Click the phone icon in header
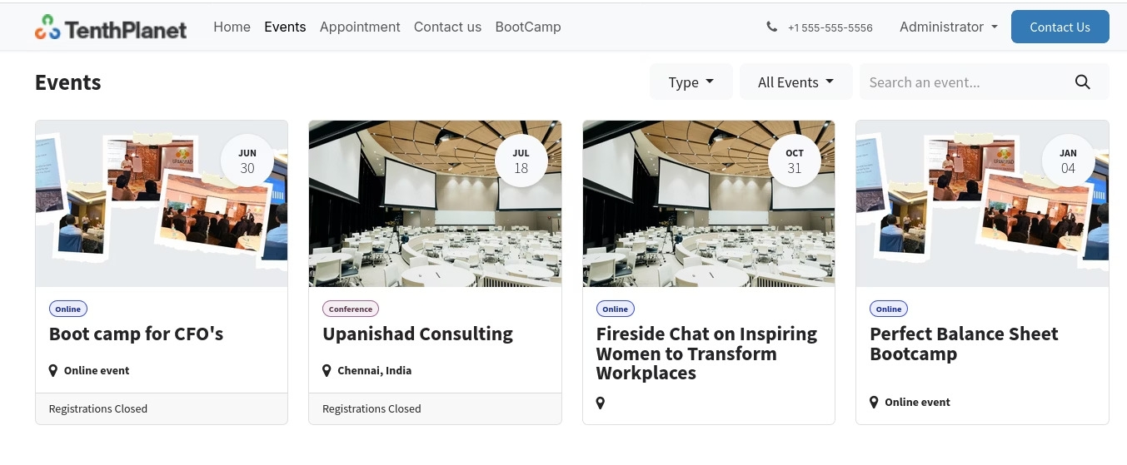Viewport: 1127px width, 465px height. (x=771, y=27)
